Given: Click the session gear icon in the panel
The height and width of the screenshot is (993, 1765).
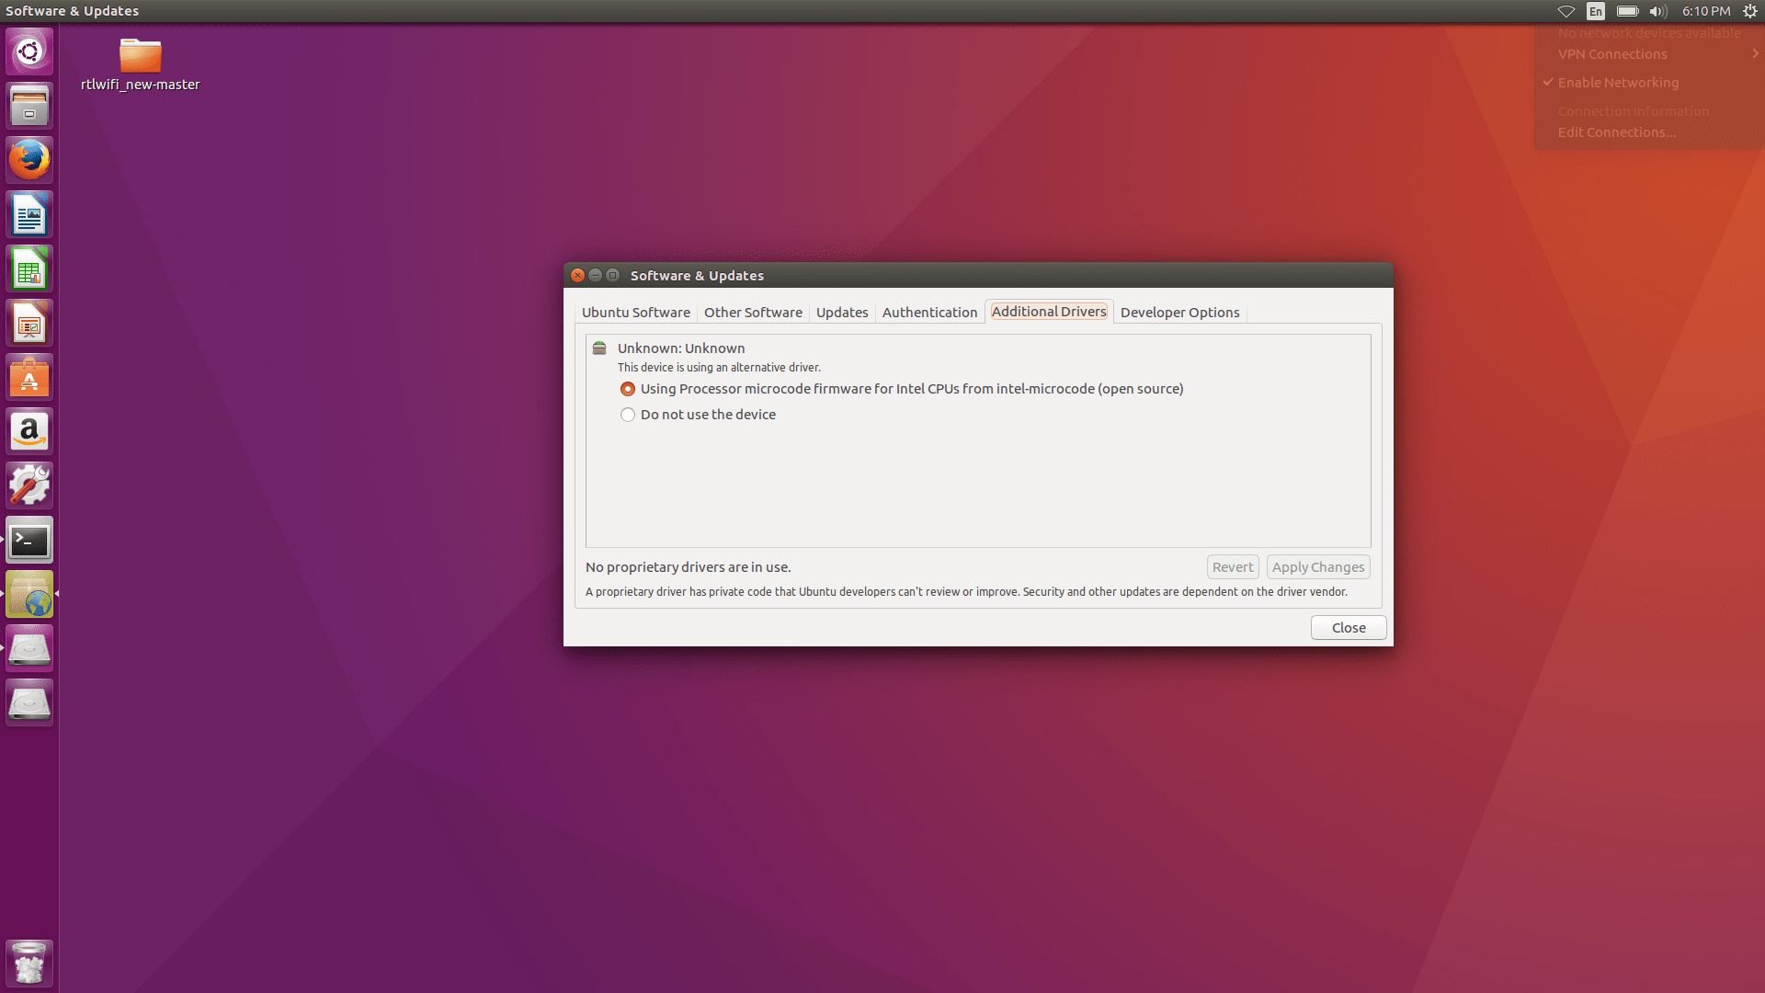Looking at the screenshot, I should tap(1749, 11).
